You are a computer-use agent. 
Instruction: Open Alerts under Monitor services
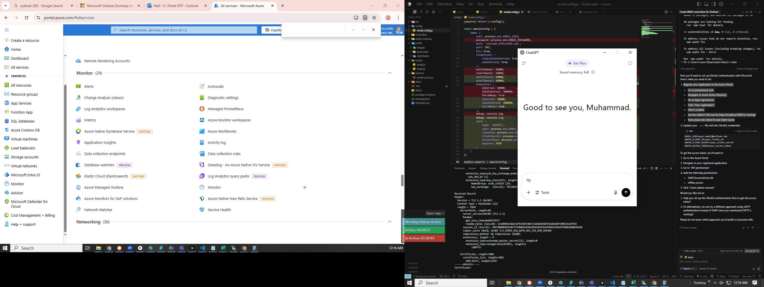pos(89,86)
